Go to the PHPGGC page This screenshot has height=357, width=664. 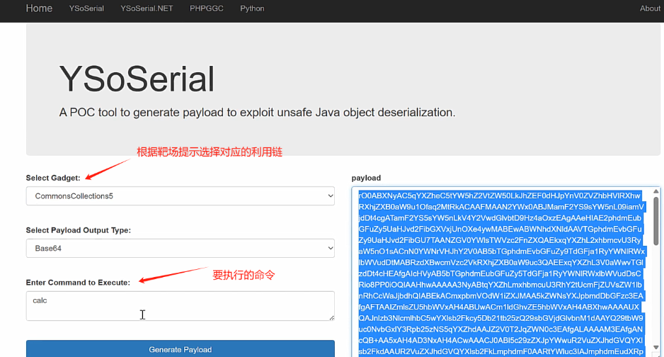(x=205, y=8)
